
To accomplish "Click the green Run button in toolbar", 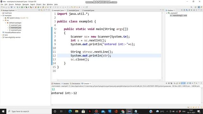I will (x=22, y=7).
